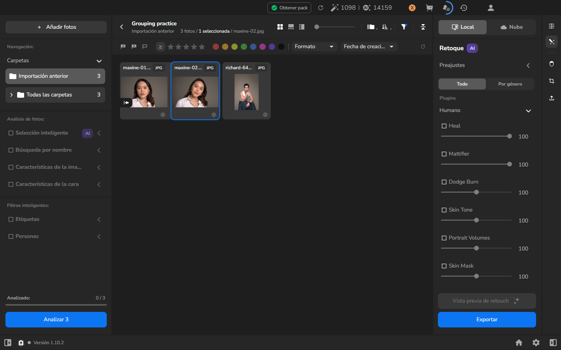Collapse the Humano plugins section
This screenshot has height=350, width=561.
[528, 111]
